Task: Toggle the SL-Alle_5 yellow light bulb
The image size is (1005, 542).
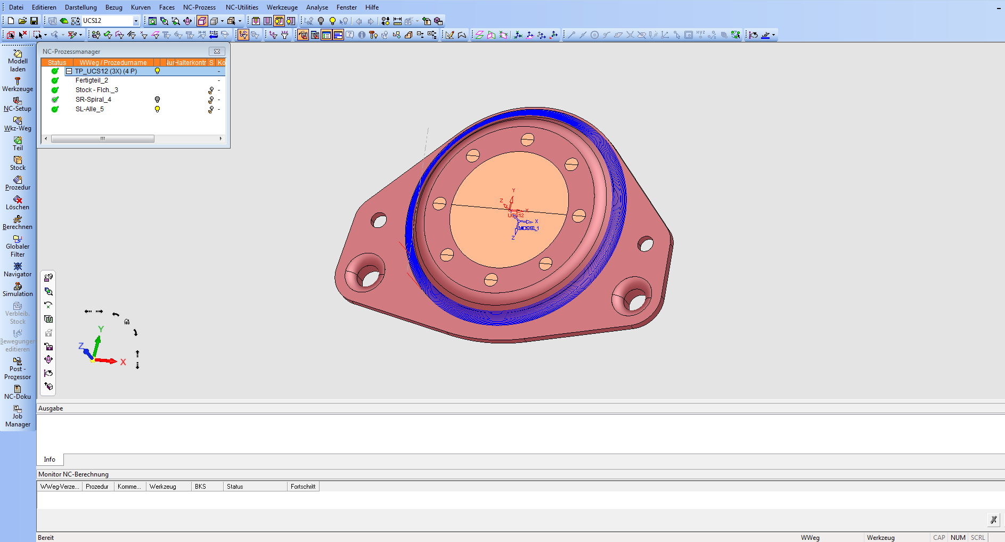Action: coord(157,109)
